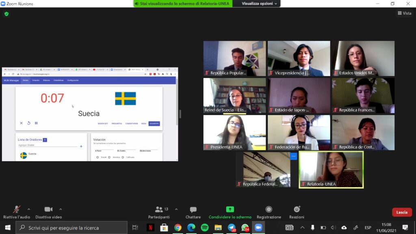This screenshot has width=416, height=234.
Task: Open Spotify from the taskbar
Action: tap(205, 227)
